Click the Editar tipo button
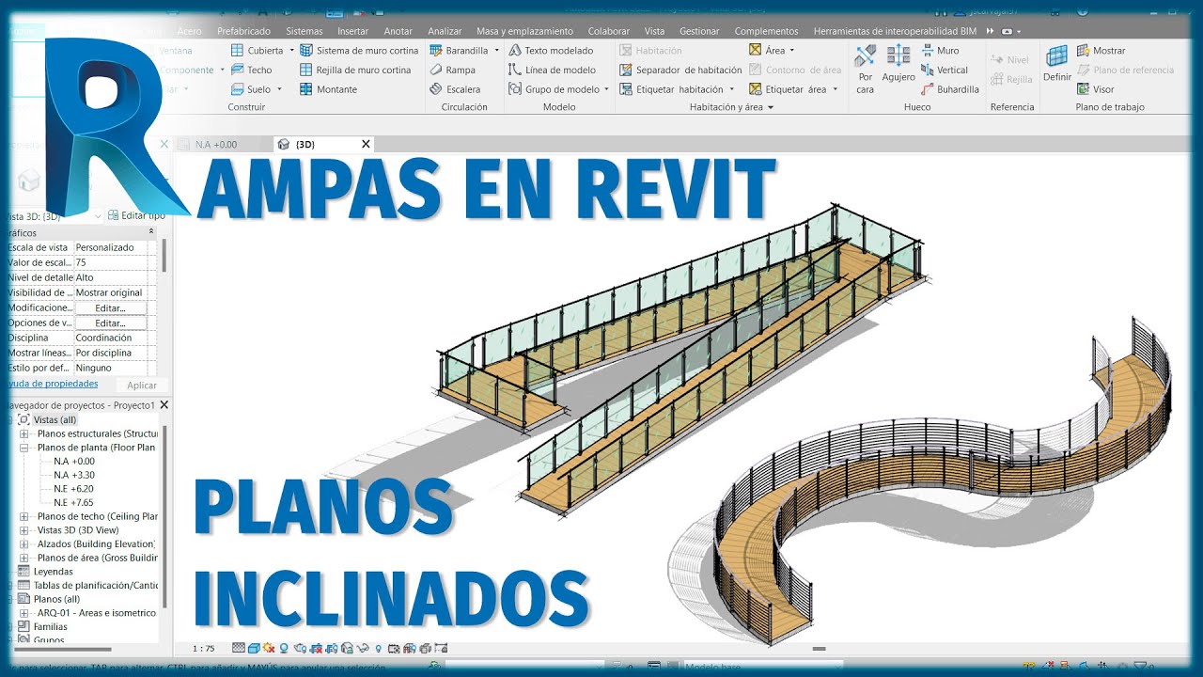This screenshot has width=1203, height=677. (x=137, y=215)
